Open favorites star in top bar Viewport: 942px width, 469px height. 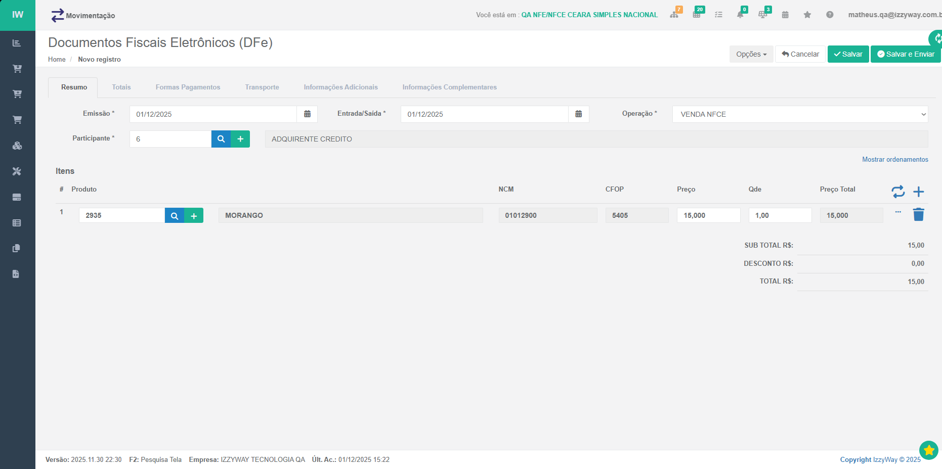click(807, 15)
